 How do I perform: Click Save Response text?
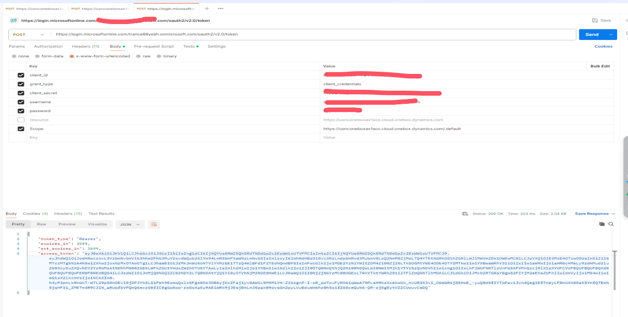pyautogui.click(x=592, y=214)
